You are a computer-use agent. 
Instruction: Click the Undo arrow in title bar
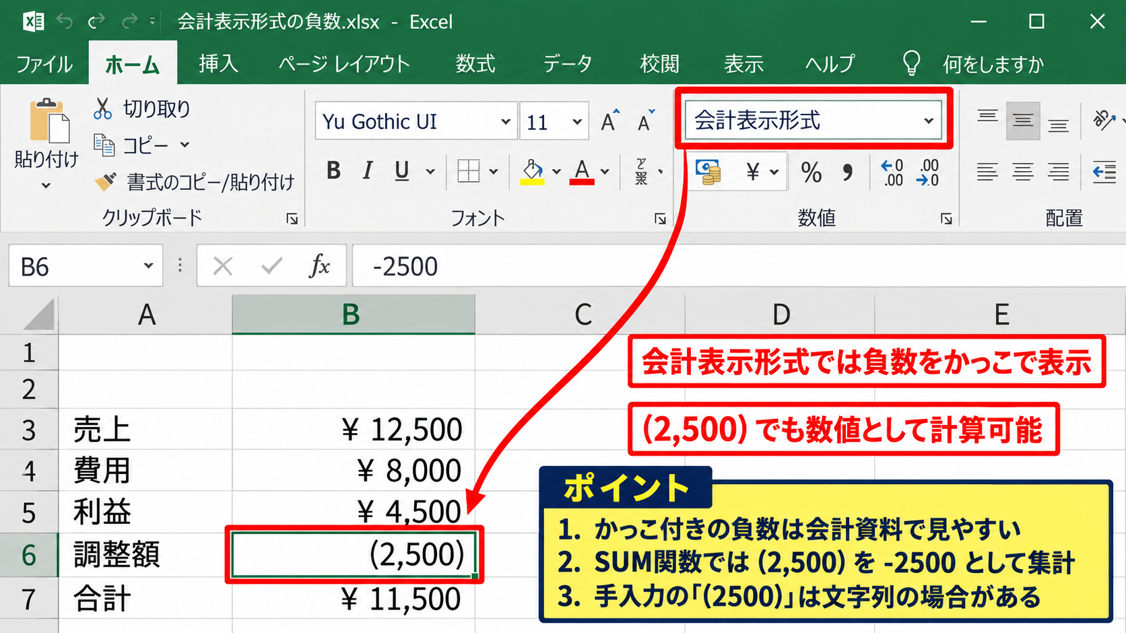click(x=65, y=22)
